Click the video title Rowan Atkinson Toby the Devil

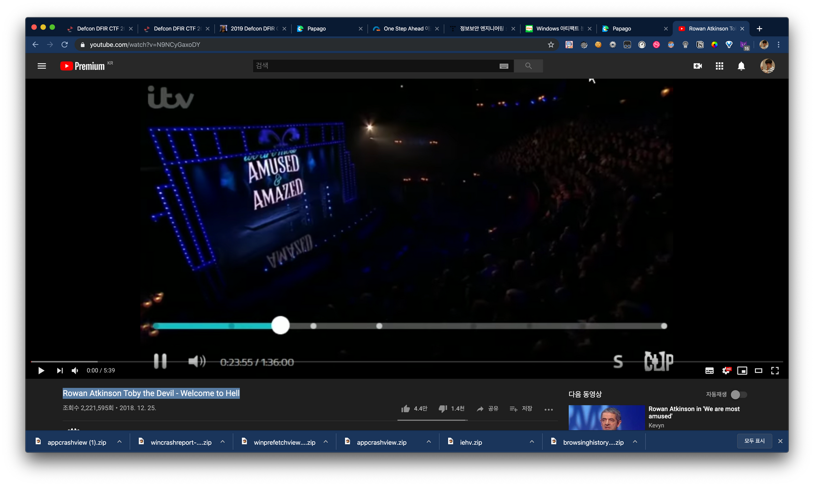pyautogui.click(x=151, y=393)
